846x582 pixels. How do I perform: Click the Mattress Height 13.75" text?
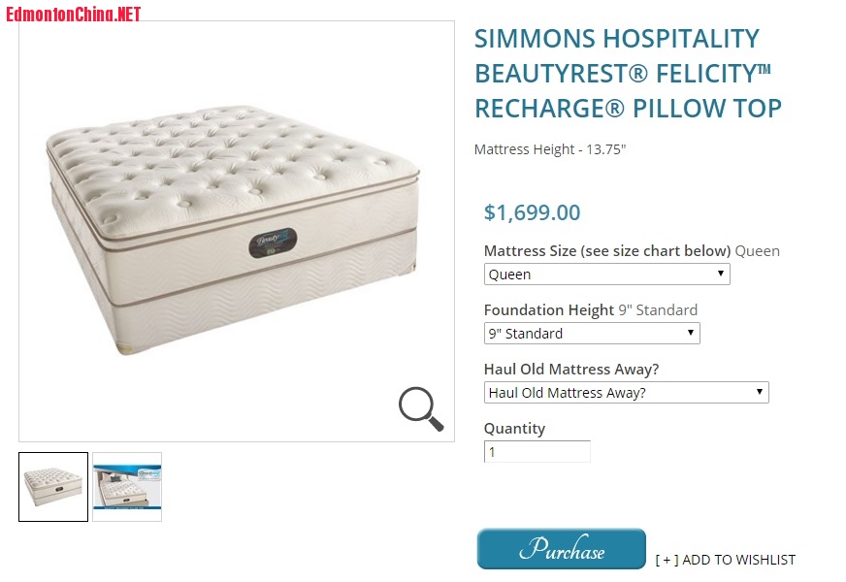pos(549,149)
